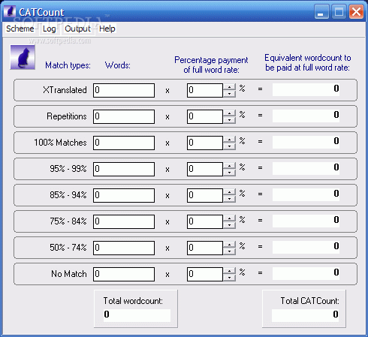Screen dimensions: 368x337
Task: Increase 75% - 84% percentage with up arrow
Action: [229, 218]
